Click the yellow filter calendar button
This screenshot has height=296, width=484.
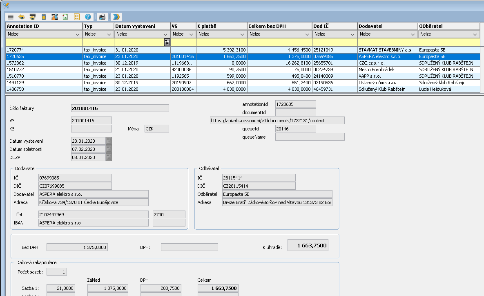[167, 42]
